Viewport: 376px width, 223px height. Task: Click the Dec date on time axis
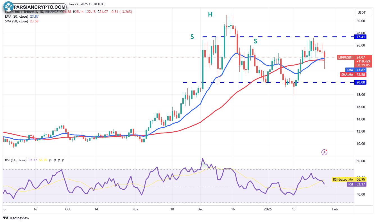pyautogui.click(x=200, y=209)
